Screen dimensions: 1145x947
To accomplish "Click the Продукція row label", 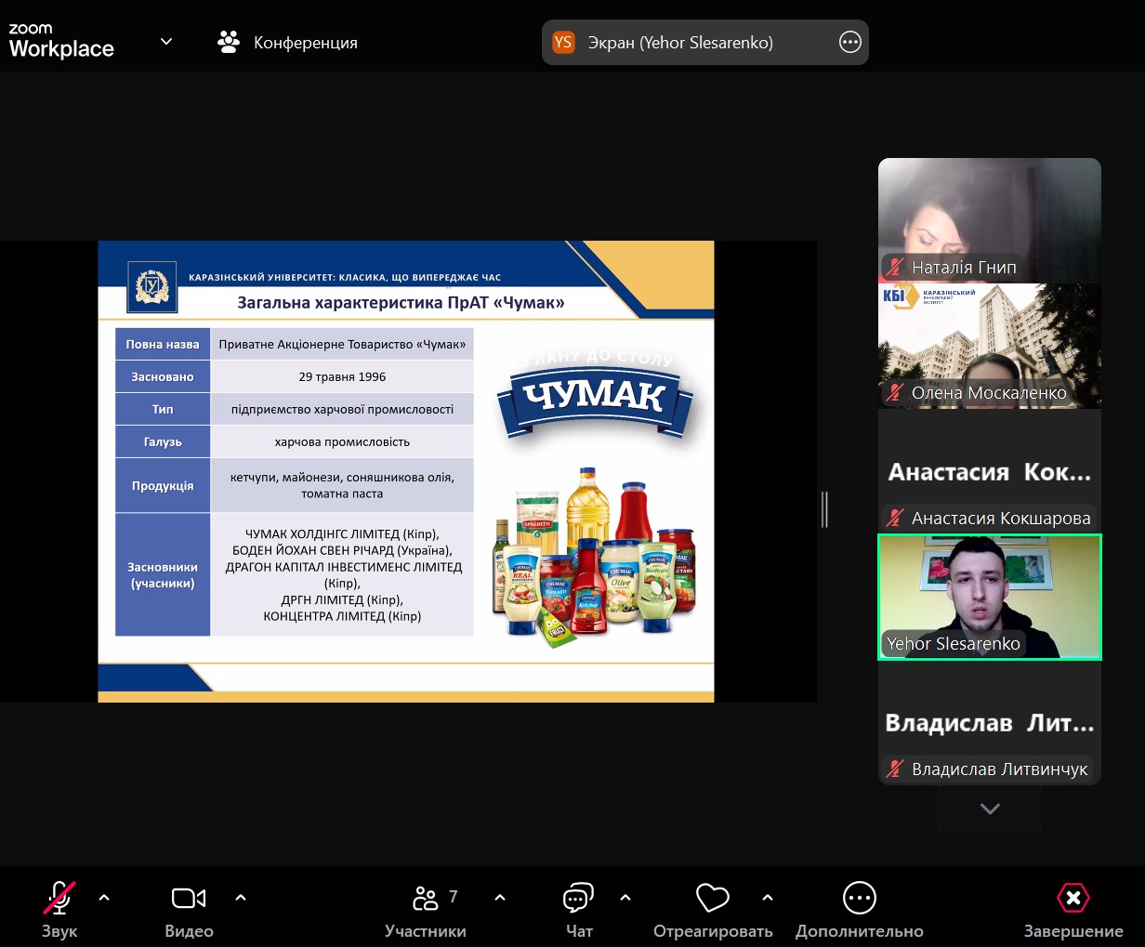I will point(163,485).
